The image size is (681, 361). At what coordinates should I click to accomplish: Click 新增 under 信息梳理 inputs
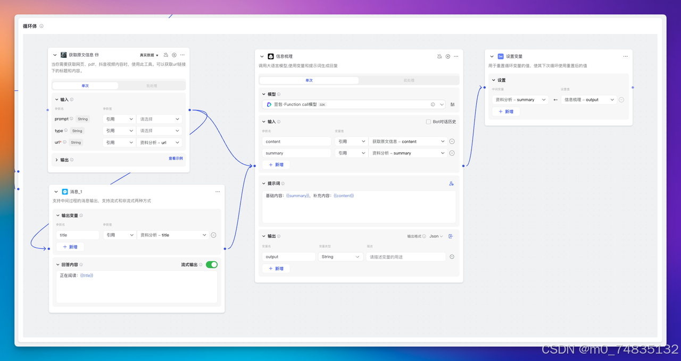[x=276, y=165]
